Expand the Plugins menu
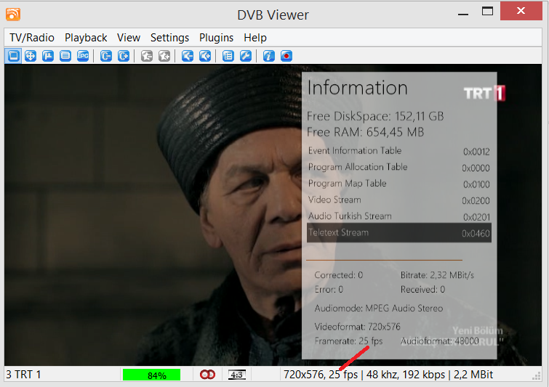 tap(216, 38)
